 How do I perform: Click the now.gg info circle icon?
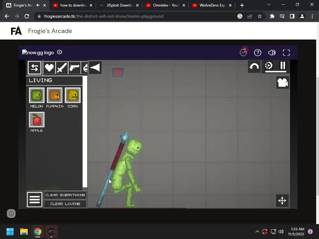(60, 52)
